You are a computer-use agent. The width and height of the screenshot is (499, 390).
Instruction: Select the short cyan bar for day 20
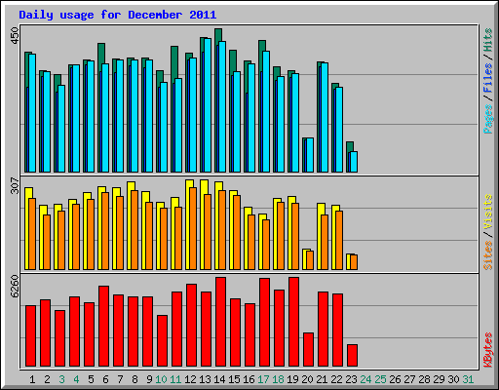[x=310, y=155]
